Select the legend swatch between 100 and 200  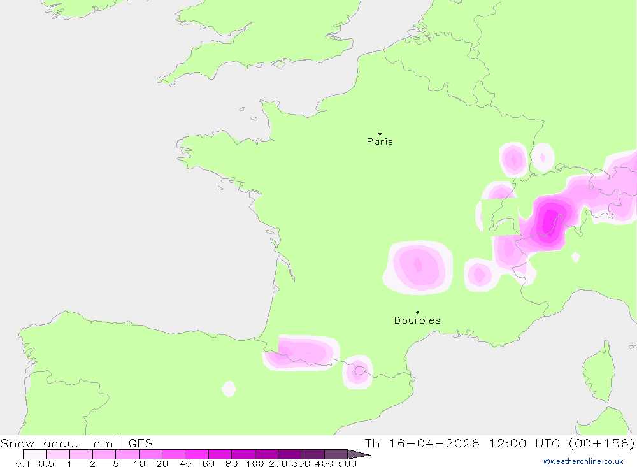pos(266,454)
